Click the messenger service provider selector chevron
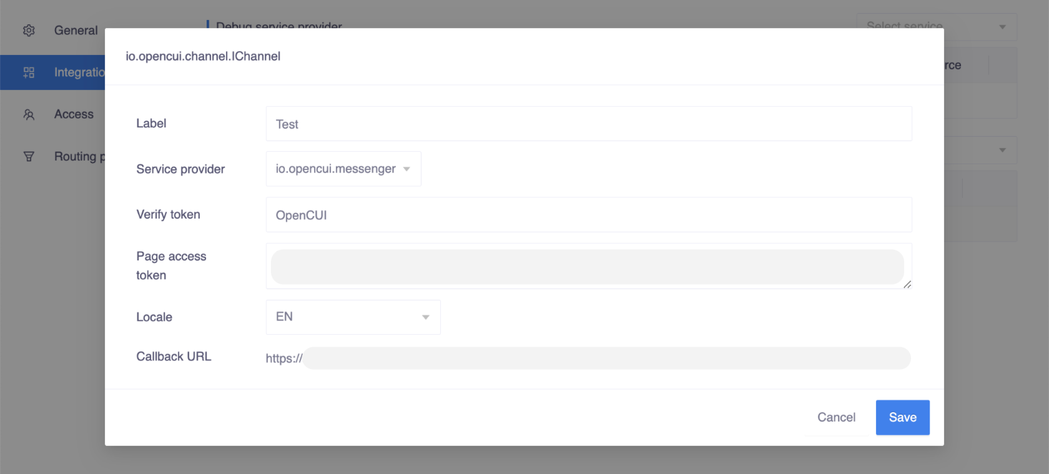Screen dimensions: 1049x474 click(x=406, y=169)
